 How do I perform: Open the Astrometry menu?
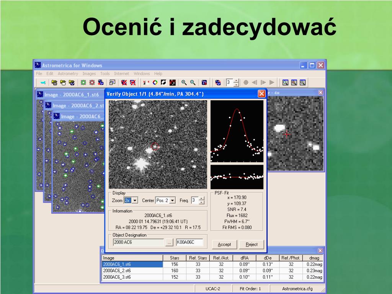[68, 73]
